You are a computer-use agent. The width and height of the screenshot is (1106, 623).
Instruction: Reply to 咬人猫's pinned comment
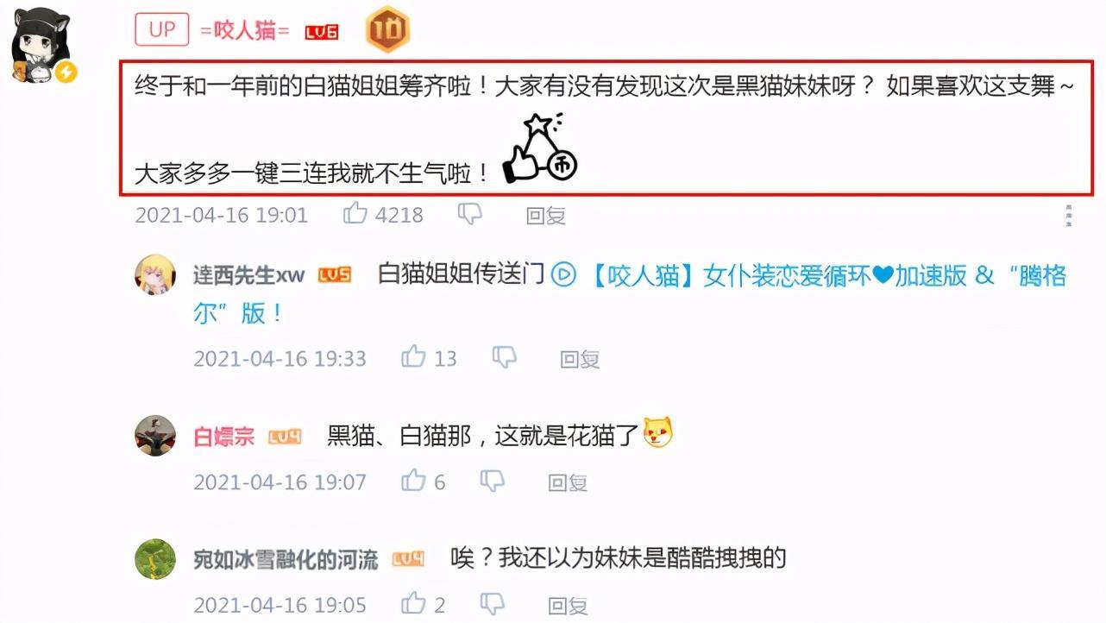(x=545, y=216)
